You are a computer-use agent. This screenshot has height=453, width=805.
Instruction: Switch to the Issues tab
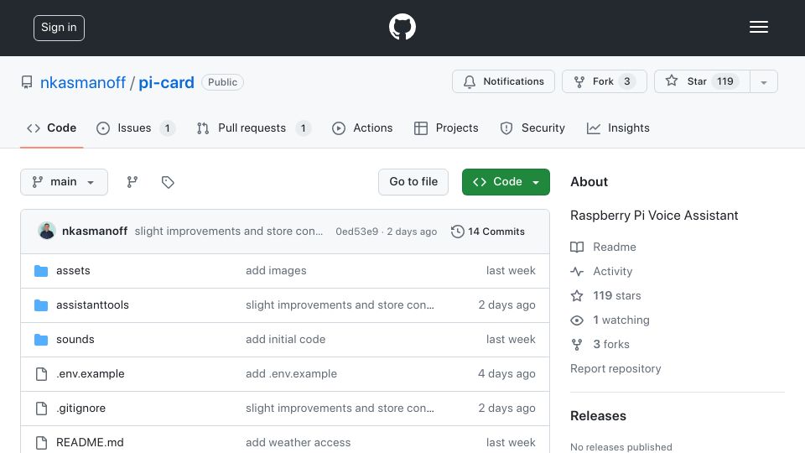pos(136,128)
